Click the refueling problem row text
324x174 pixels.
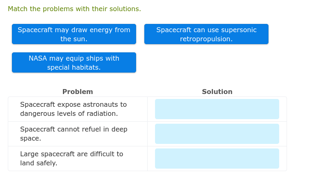[x=74, y=134]
